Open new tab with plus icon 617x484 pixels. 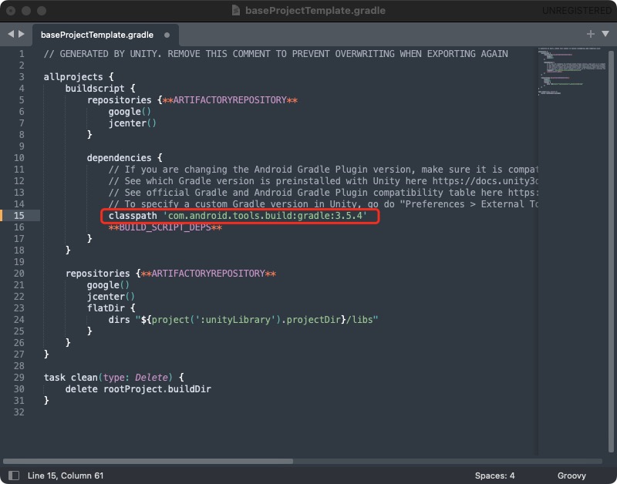coord(590,34)
